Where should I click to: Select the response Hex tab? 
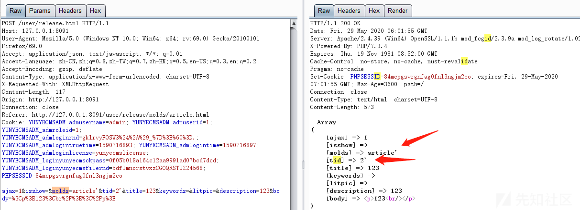coord(374,10)
